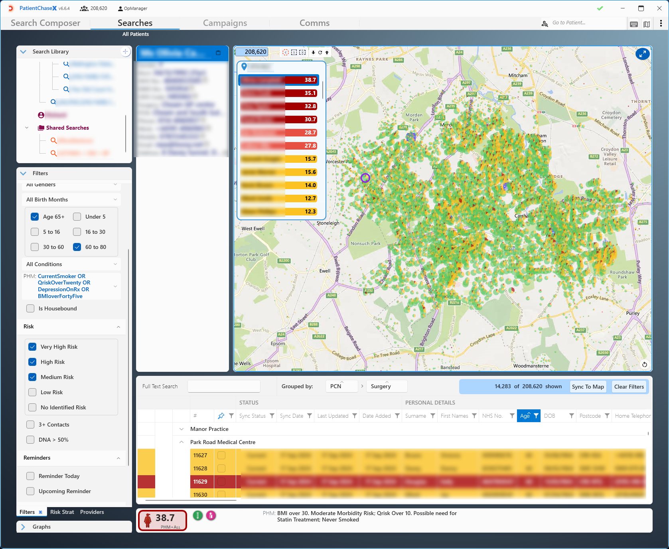Click the map view icon next to the keyboard icon

coord(647,23)
